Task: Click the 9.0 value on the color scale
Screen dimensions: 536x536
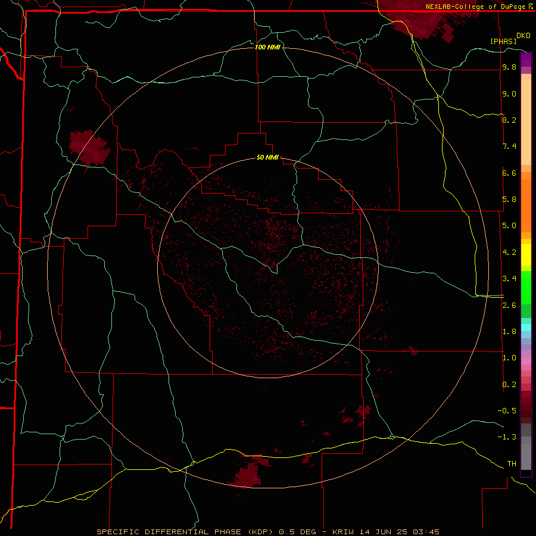Action: point(509,94)
